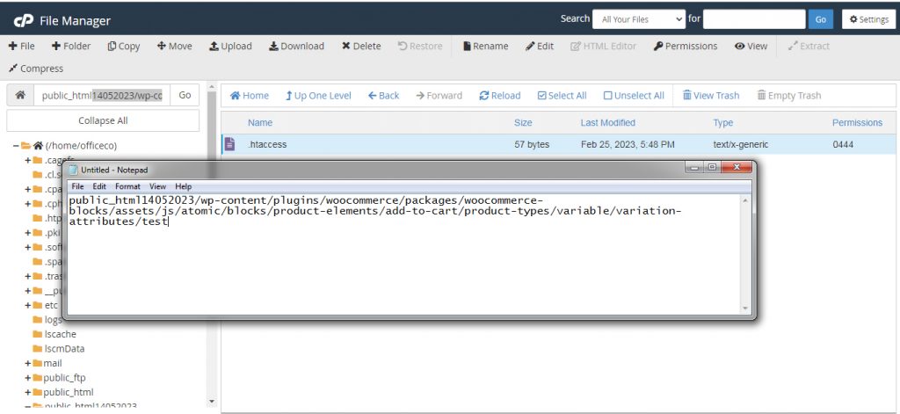The width and height of the screenshot is (900, 414).
Task: Check Select All files
Action: pyautogui.click(x=562, y=96)
